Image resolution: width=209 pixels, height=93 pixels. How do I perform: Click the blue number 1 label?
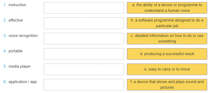point(5,5)
